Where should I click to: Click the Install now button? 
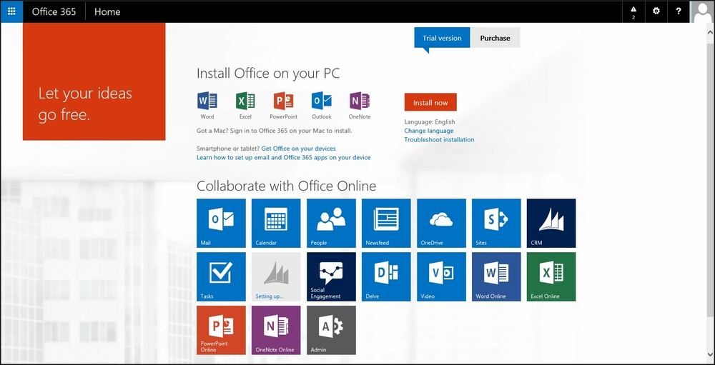430,102
